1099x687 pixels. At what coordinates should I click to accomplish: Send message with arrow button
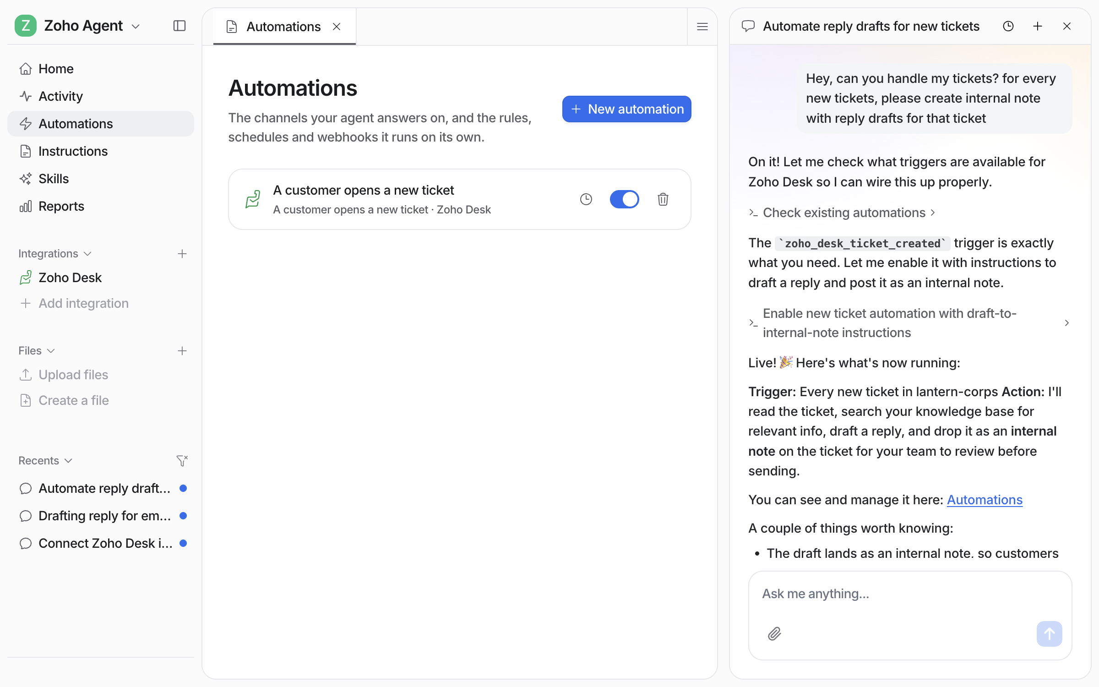(1050, 634)
